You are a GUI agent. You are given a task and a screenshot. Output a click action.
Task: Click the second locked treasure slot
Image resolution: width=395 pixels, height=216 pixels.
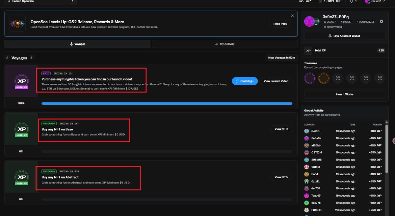point(352,78)
